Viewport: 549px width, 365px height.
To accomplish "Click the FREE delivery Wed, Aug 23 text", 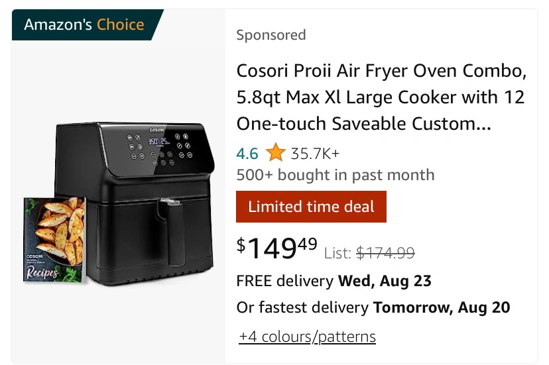I will (334, 281).
